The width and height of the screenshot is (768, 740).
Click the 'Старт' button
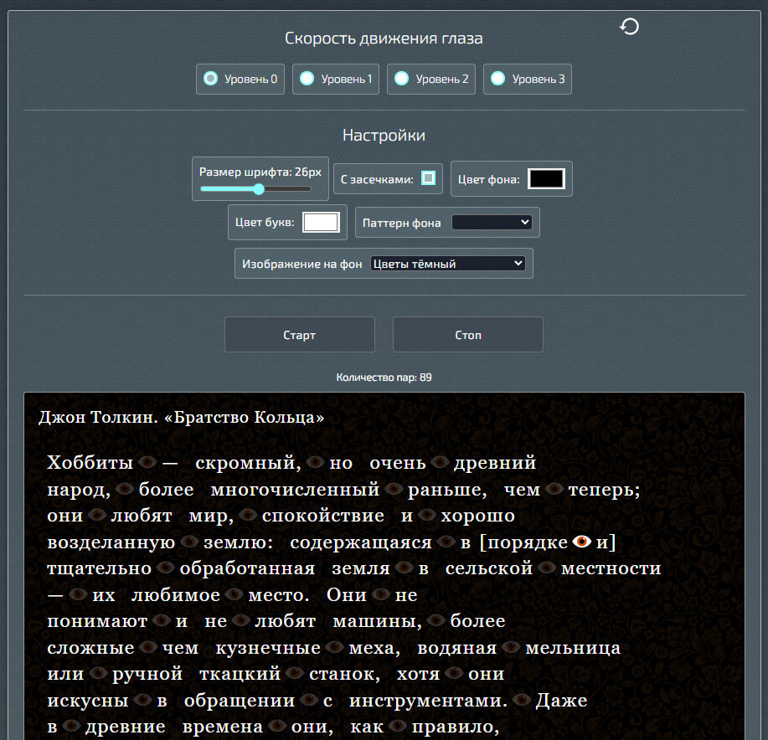(x=299, y=335)
